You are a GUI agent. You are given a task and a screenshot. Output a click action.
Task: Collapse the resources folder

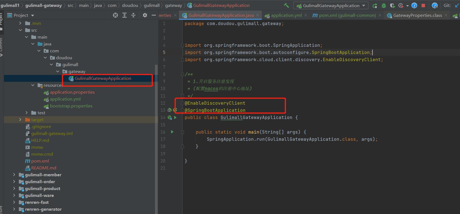click(33, 85)
